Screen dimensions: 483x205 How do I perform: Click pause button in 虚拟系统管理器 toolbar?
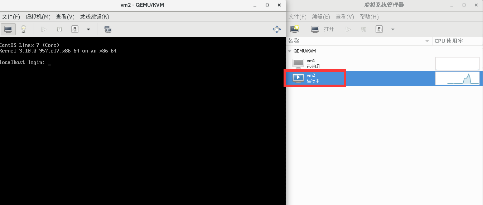coord(364,29)
